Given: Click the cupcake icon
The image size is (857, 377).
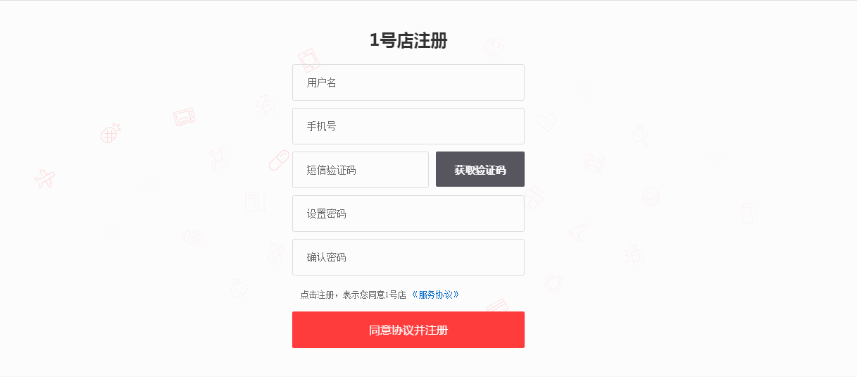Looking at the screenshot, I should [651, 197].
